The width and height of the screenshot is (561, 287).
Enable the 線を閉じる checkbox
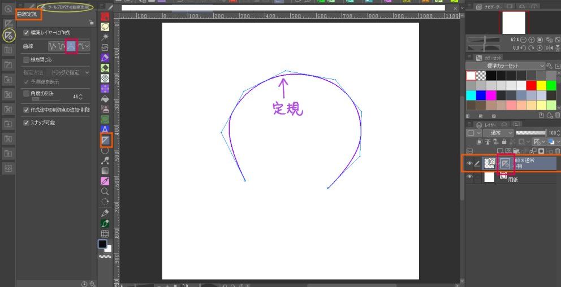coord(26,60)
